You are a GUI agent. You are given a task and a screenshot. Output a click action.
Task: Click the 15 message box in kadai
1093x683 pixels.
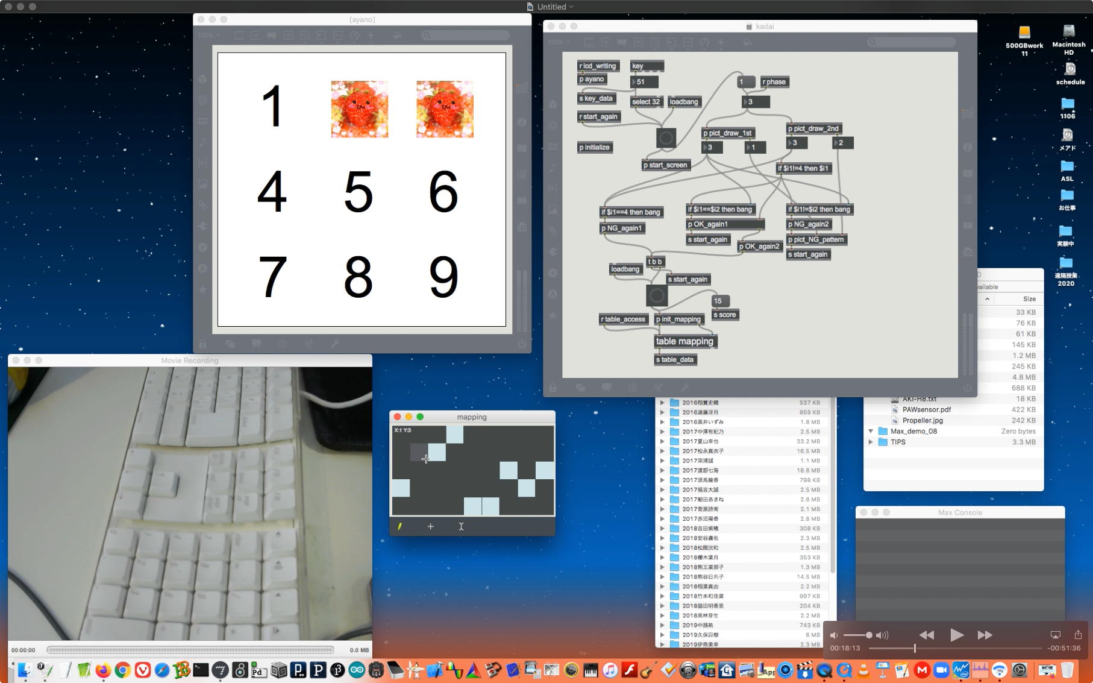coord(721,301)
